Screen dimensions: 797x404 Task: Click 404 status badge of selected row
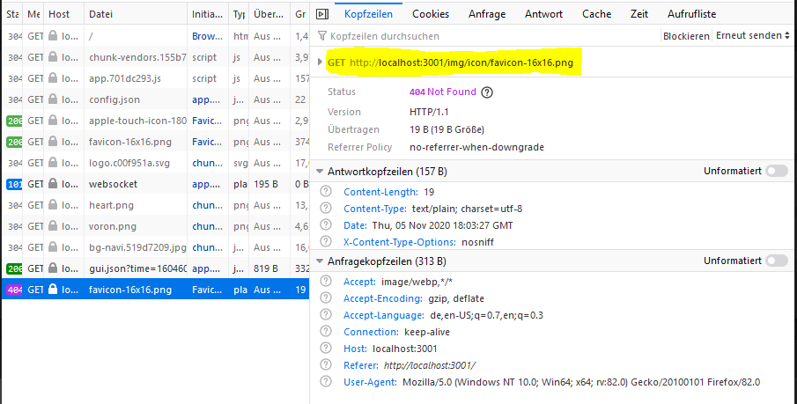14,290
